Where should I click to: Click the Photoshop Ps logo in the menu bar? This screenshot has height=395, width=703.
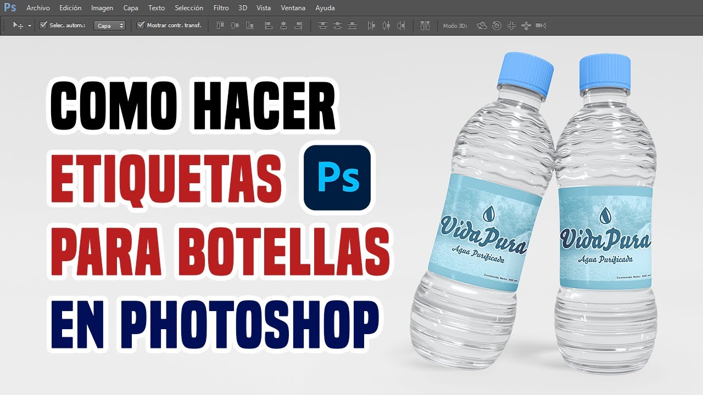pyautogui.click(x=10, y=8)
